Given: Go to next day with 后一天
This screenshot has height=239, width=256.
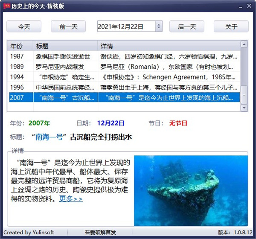Looking at the screenshot, I should [187, 26].
